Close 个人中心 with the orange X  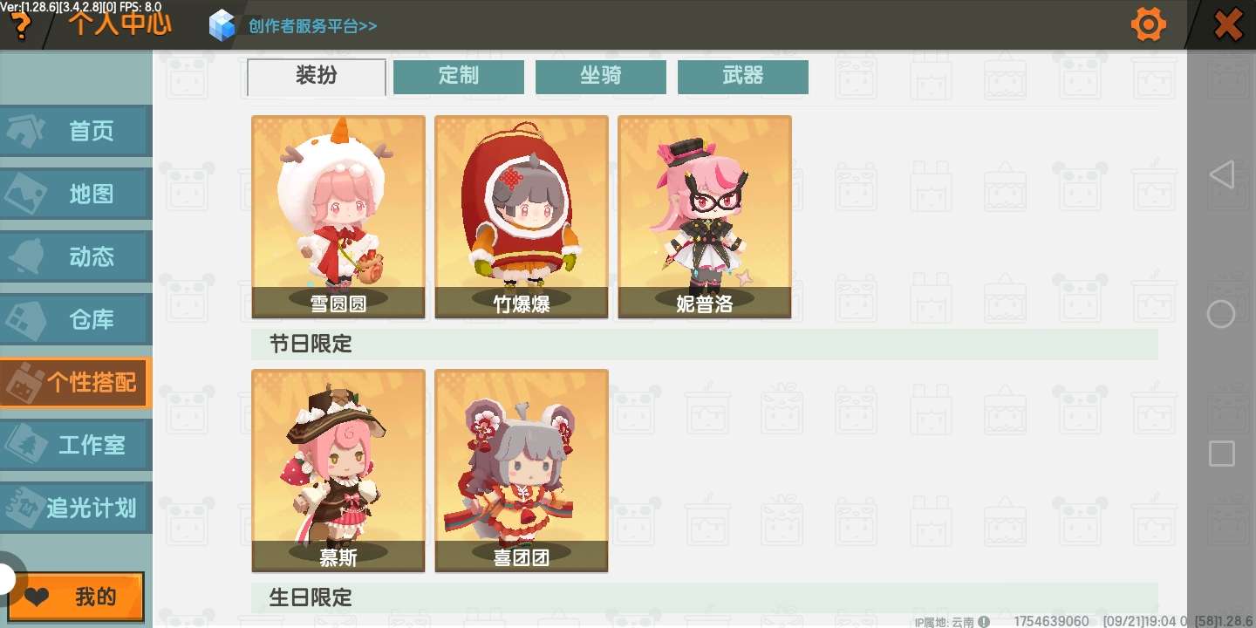tap(1228, 24)
